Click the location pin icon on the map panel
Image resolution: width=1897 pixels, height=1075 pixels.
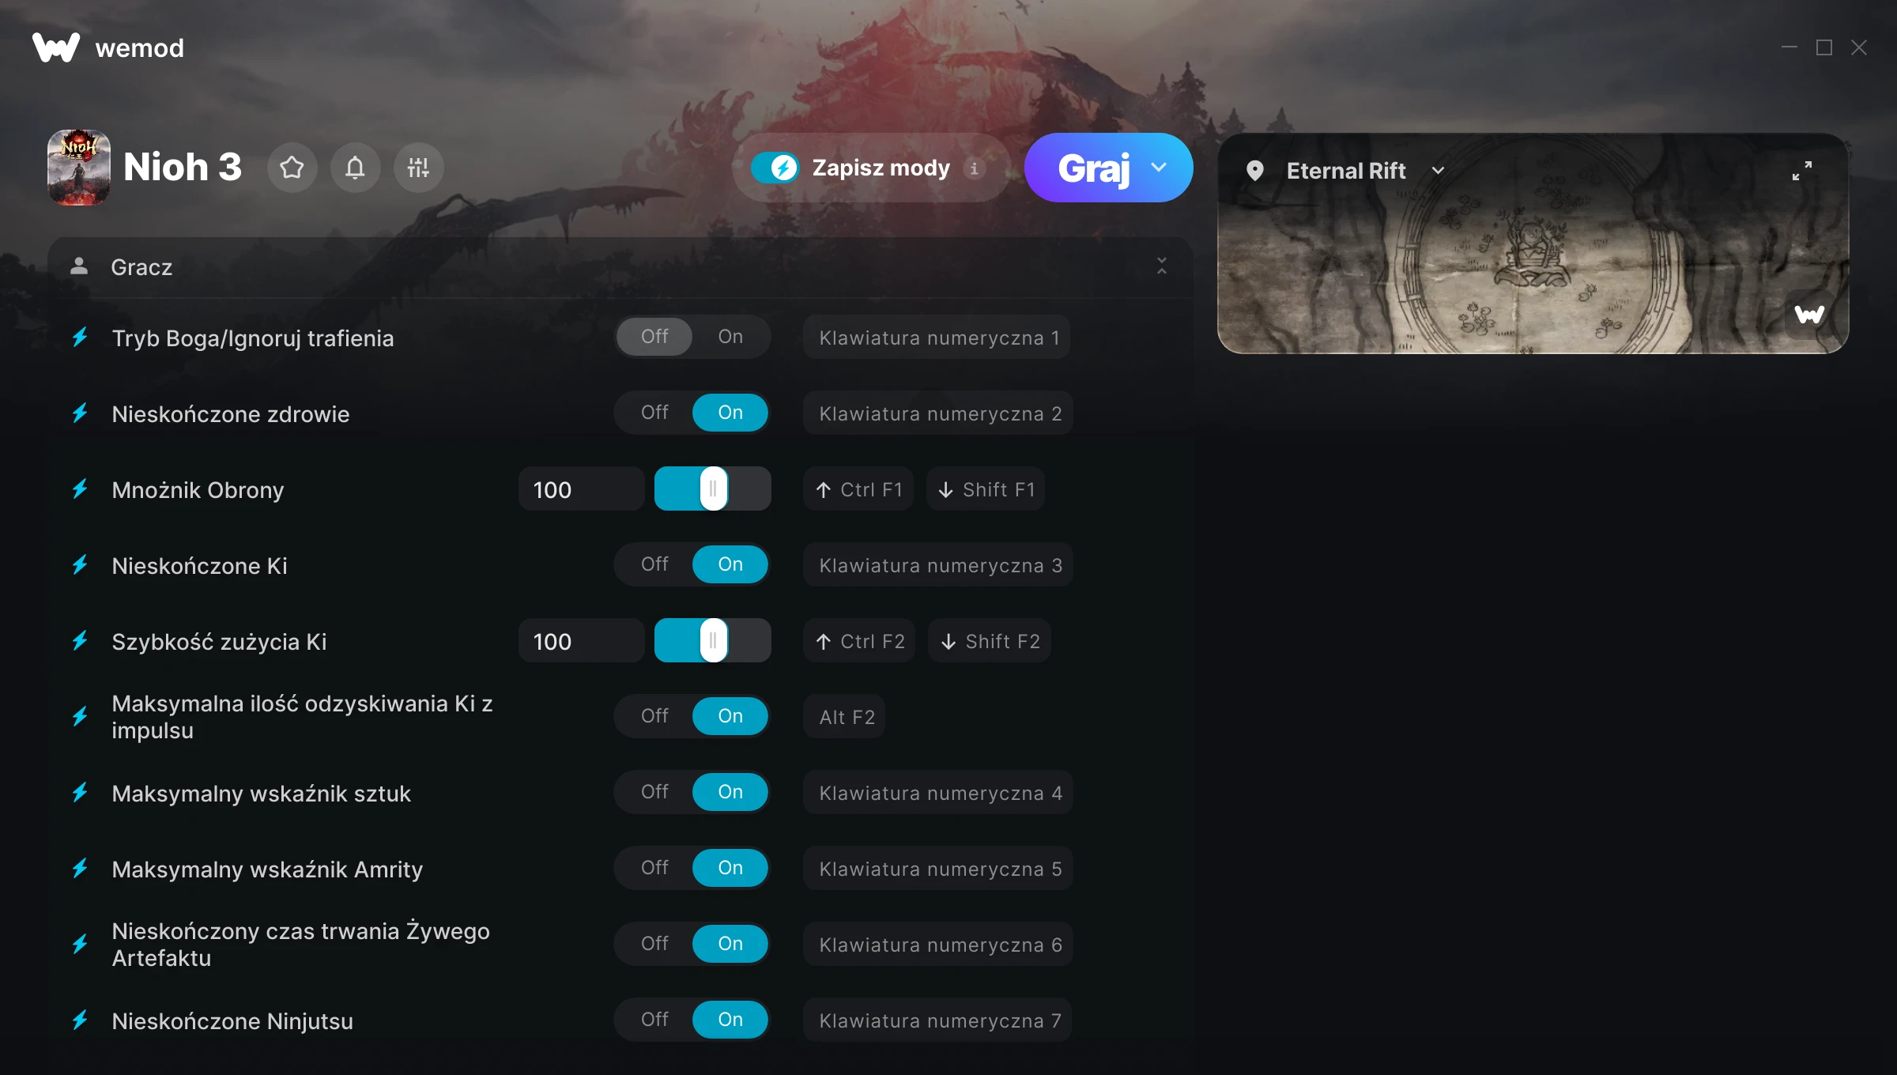(1254, 171)
